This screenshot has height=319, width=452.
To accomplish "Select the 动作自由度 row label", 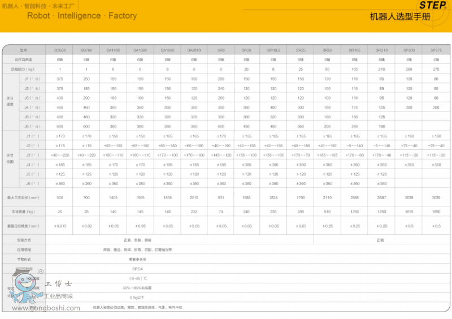I will 24,59.
